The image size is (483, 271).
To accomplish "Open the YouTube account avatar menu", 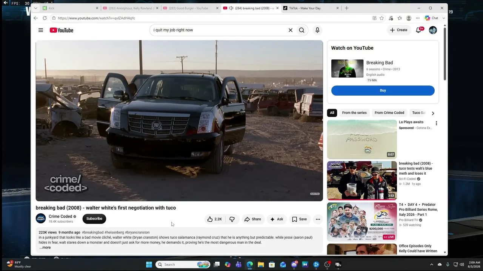I will 433,30.
